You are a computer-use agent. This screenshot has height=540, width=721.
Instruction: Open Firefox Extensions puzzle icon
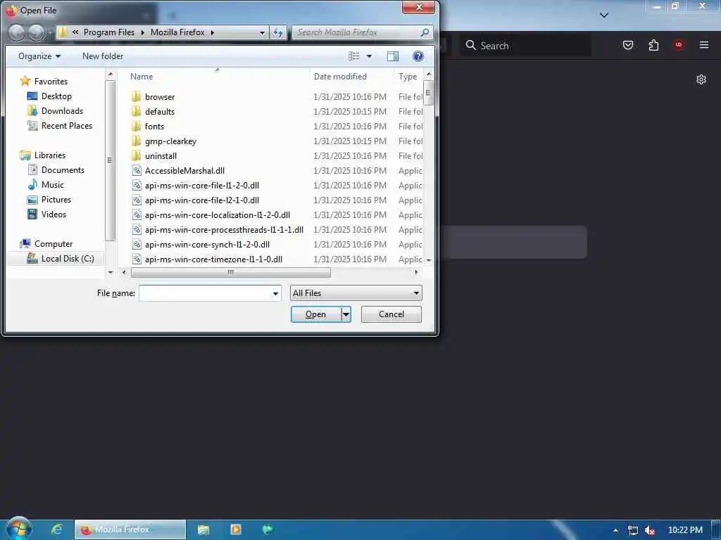point(653,45)
